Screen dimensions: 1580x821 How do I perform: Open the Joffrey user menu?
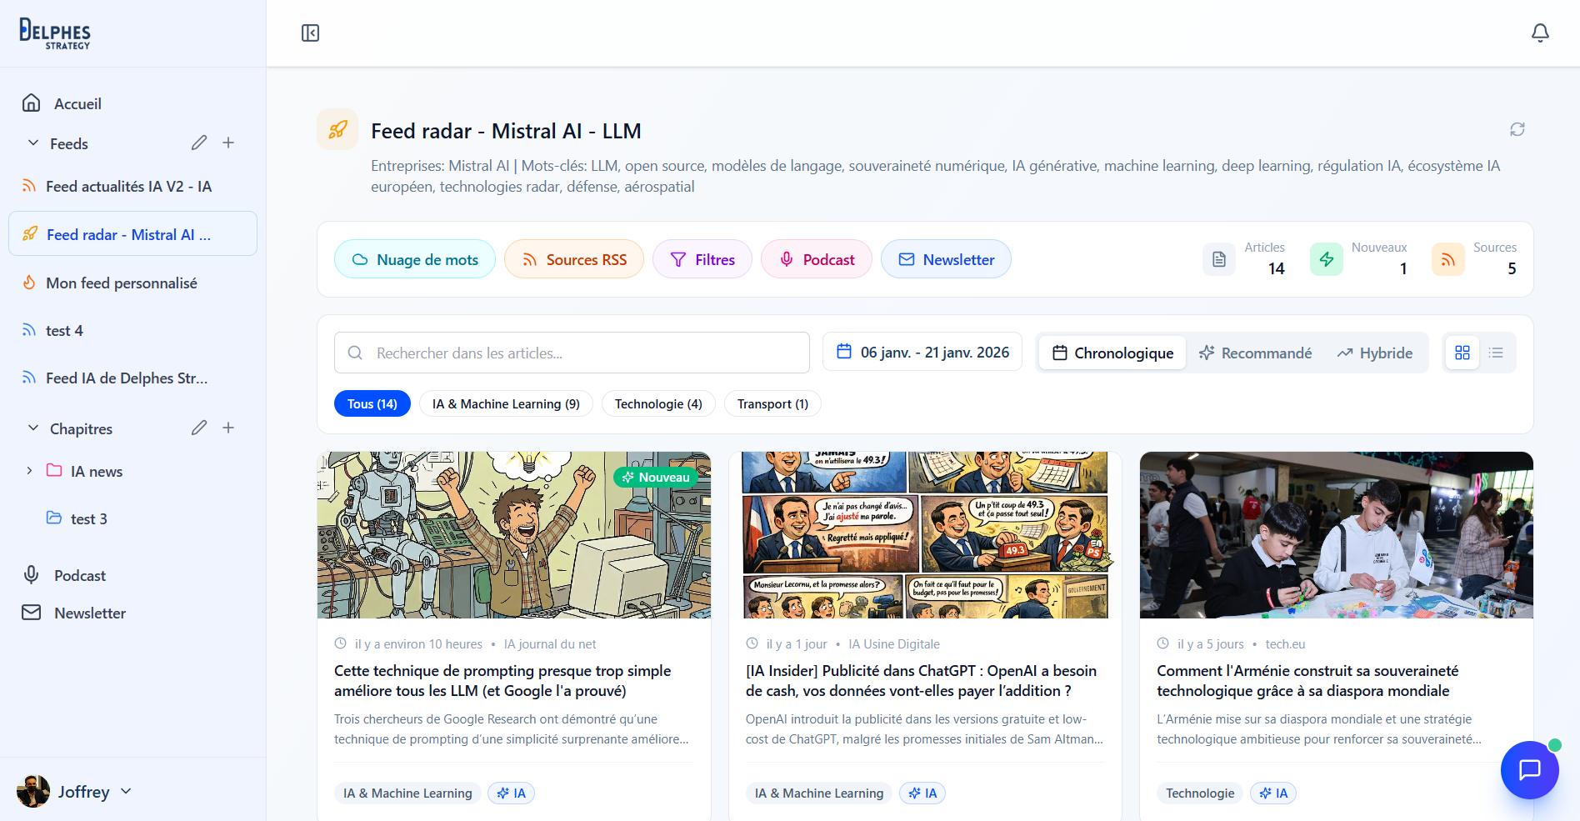point(75,791)
